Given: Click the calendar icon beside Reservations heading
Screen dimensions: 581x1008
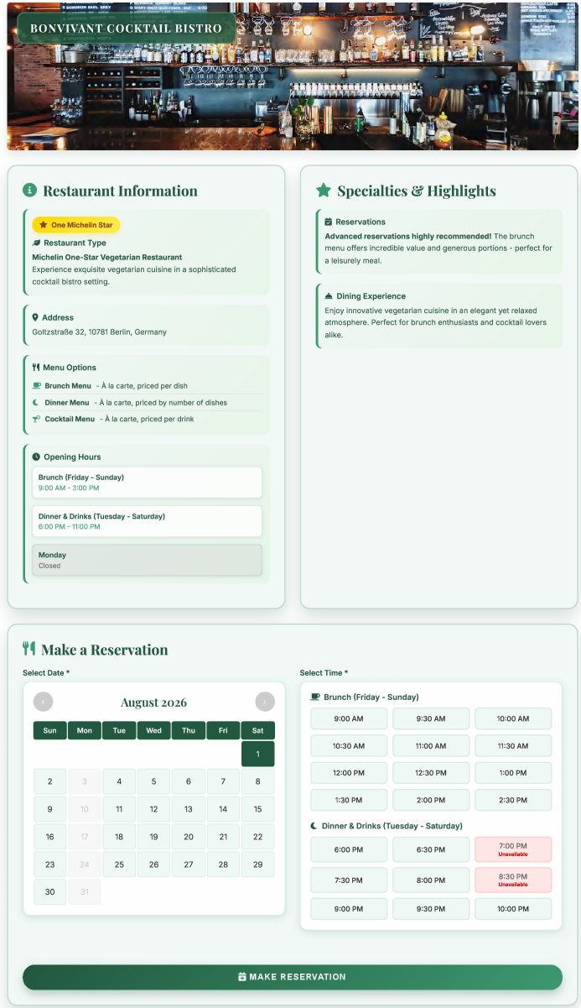Looking at the screenshot, I should 329,222.
